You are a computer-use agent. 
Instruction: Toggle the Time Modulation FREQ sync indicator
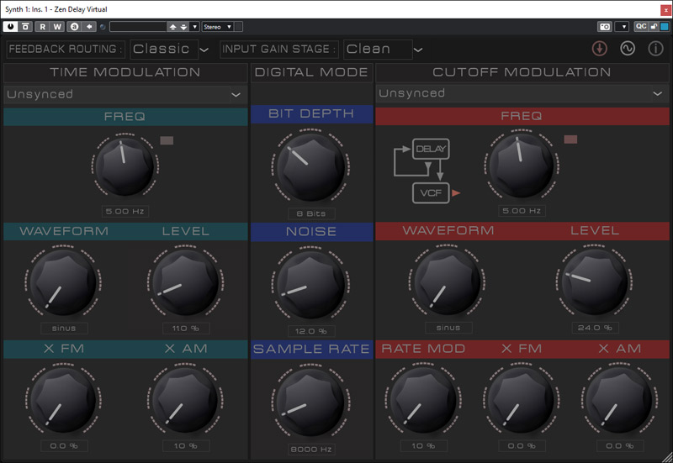(x=167, y=140)
